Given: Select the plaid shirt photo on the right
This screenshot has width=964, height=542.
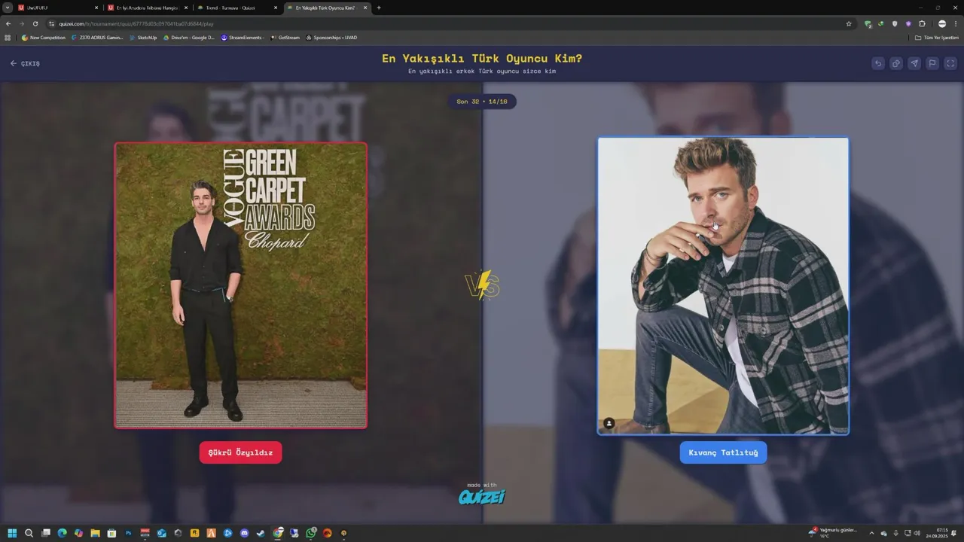Looking at the screenshot, I should point(723,285).
